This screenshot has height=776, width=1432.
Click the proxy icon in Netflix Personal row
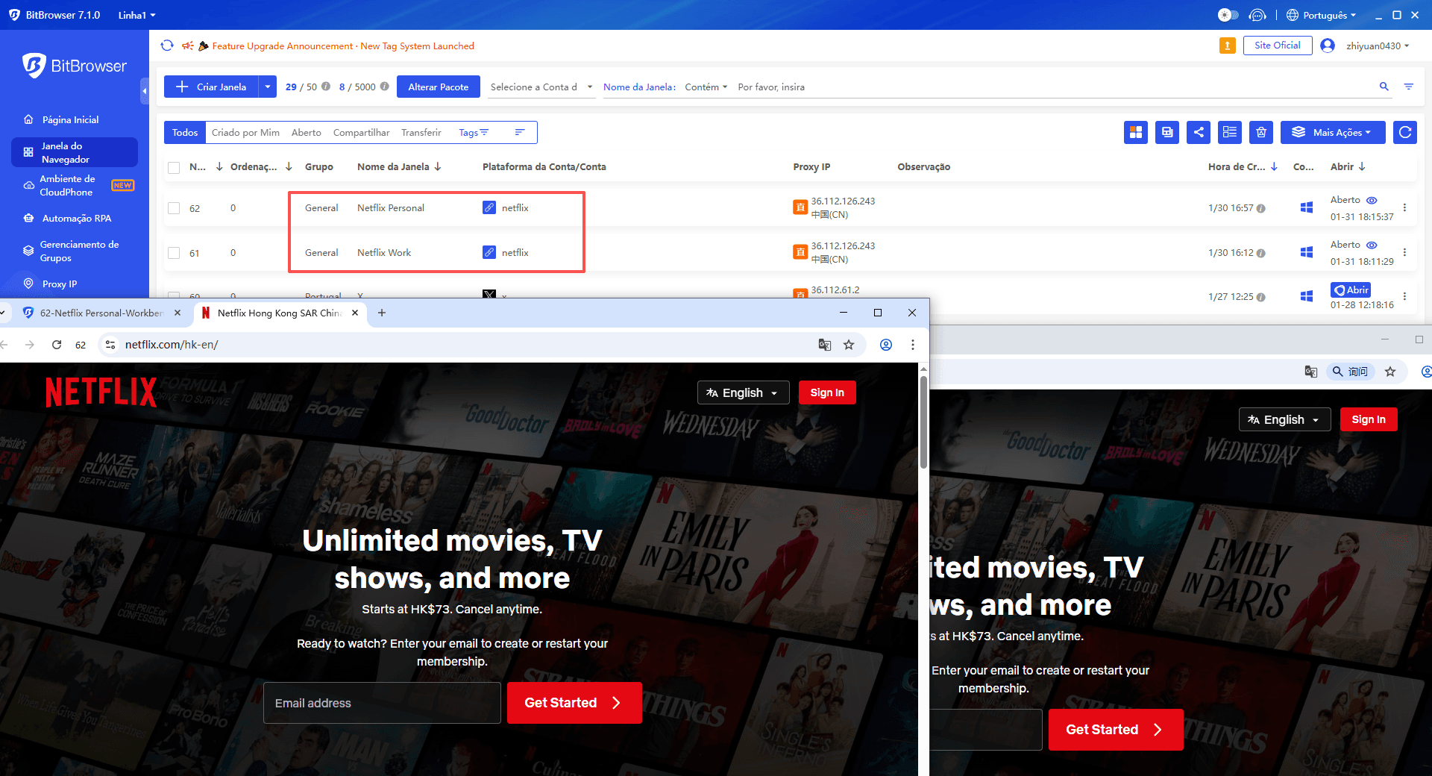tap(800, 207)
